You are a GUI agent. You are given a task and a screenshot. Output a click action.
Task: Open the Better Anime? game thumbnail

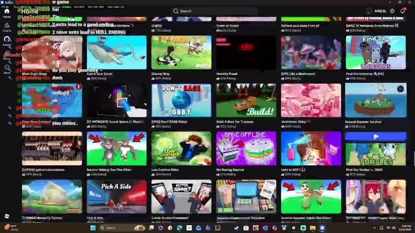[181, 197]
